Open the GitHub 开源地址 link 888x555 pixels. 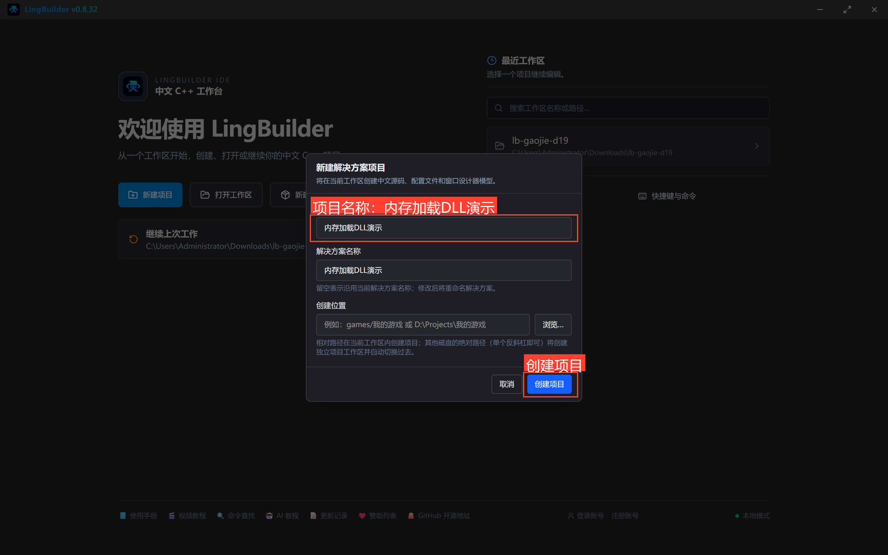[439, 516]
